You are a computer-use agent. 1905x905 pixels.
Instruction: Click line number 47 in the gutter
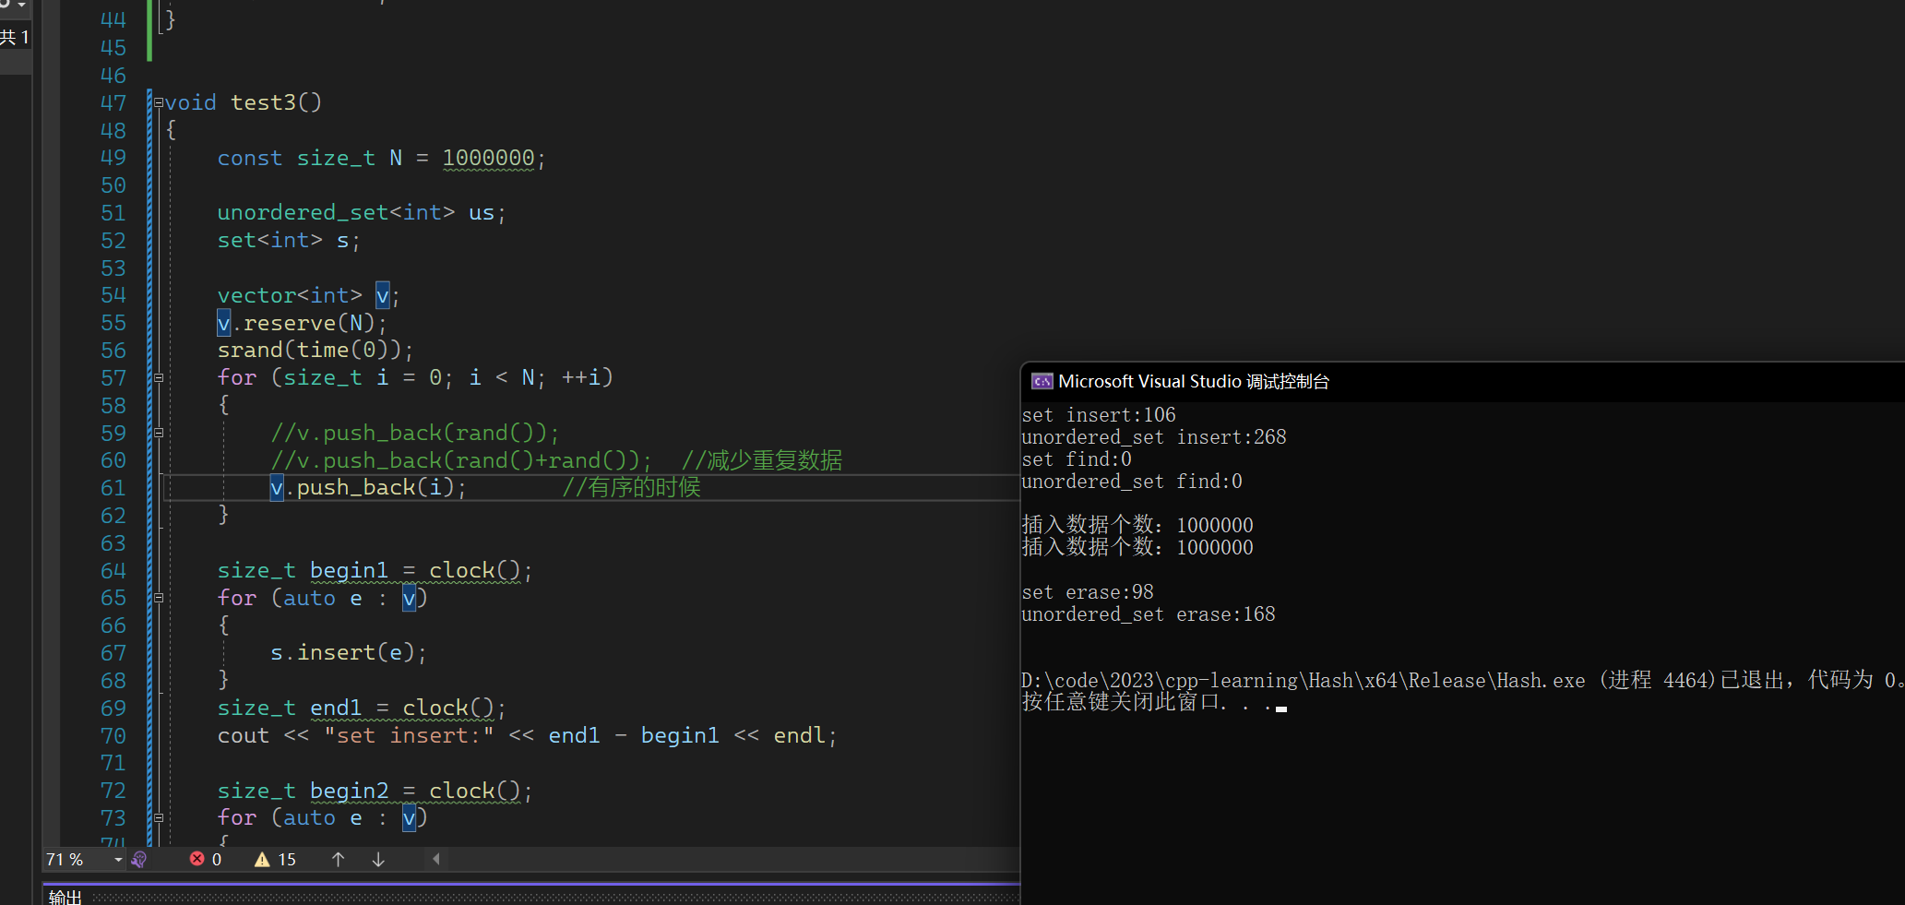point(113,102)
